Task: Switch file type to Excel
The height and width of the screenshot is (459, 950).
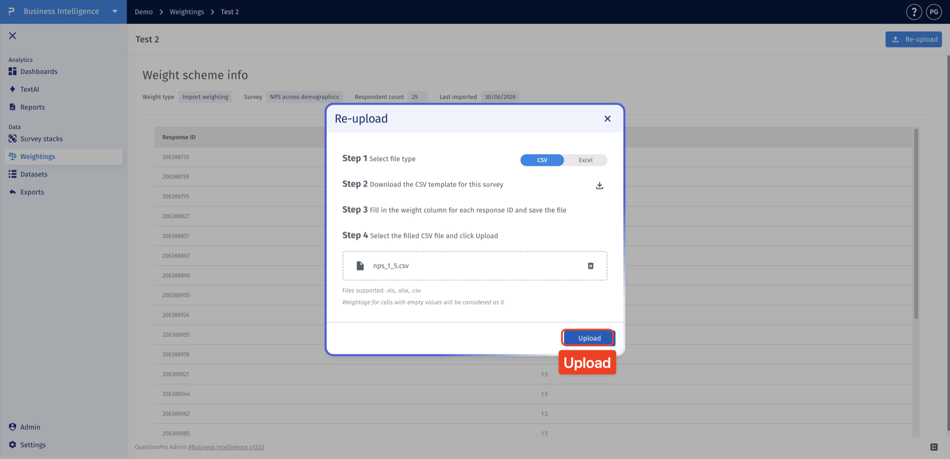Action: click(x=586, y=160)
